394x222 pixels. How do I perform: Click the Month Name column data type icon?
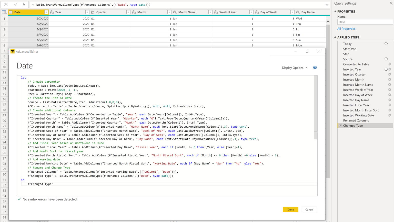coord(175,12)
